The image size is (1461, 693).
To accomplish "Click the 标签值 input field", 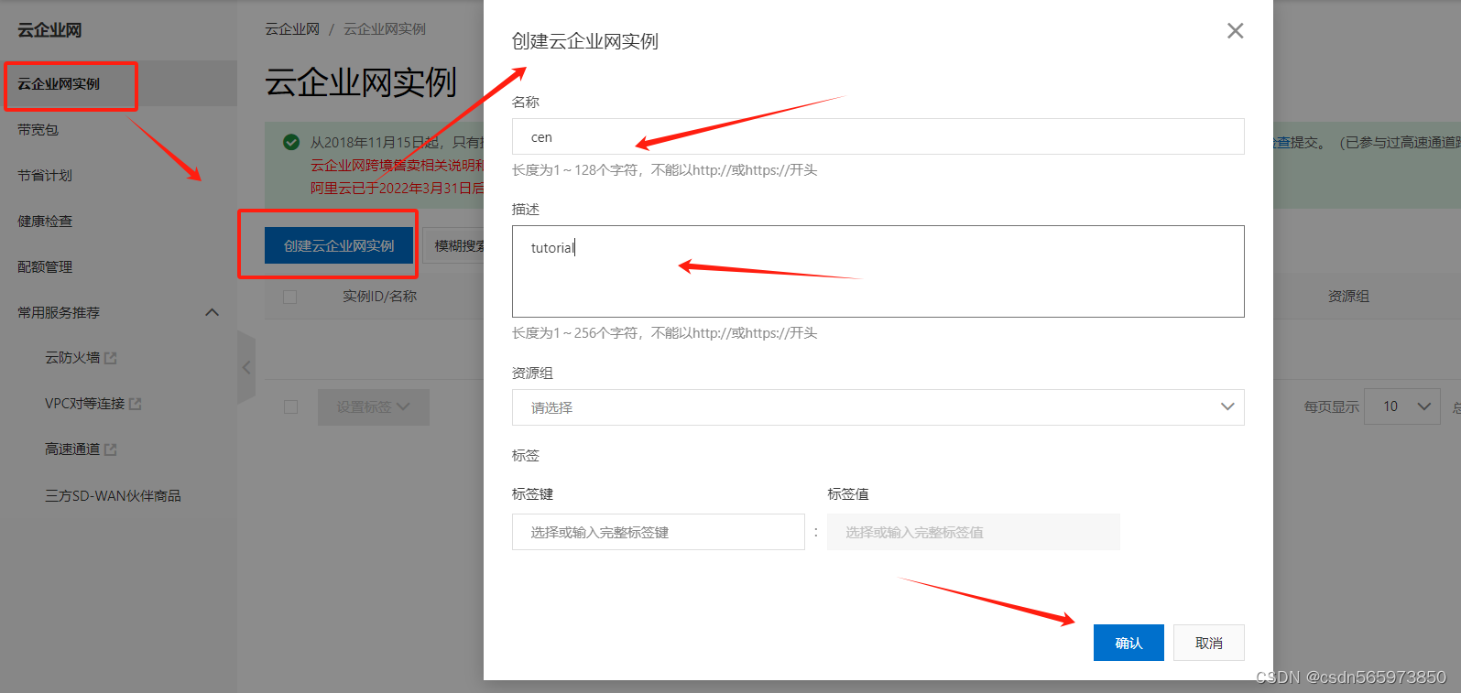I will [x=973, y=532].
